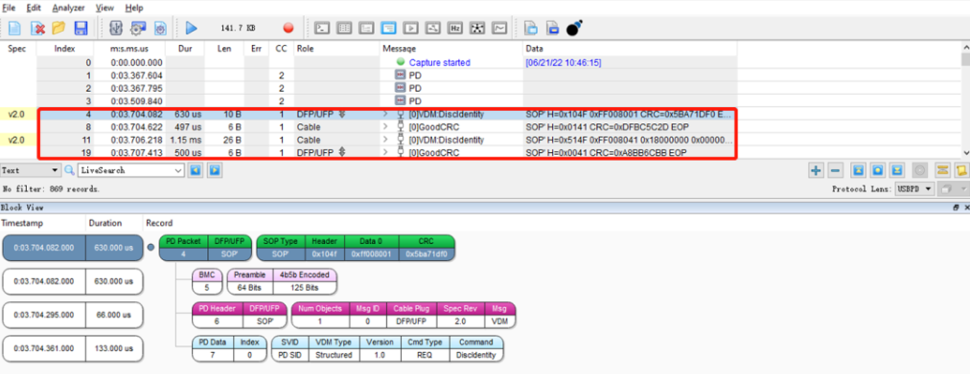Screen dimensions: 970x374
Task: Save the capture with the floppy disk icon
Action: coord(81,28)
